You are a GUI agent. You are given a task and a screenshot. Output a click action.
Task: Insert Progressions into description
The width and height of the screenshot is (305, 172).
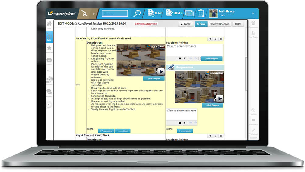[106, 131]
